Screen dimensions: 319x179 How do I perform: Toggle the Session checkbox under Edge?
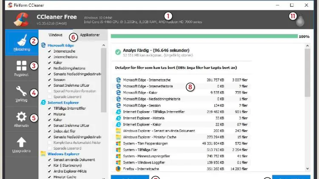(49, 80)
